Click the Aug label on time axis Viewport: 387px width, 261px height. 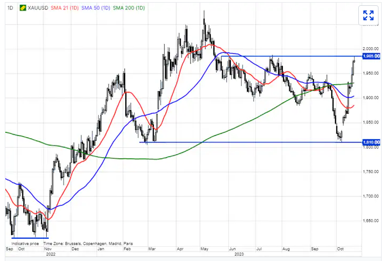pos(286,249)
